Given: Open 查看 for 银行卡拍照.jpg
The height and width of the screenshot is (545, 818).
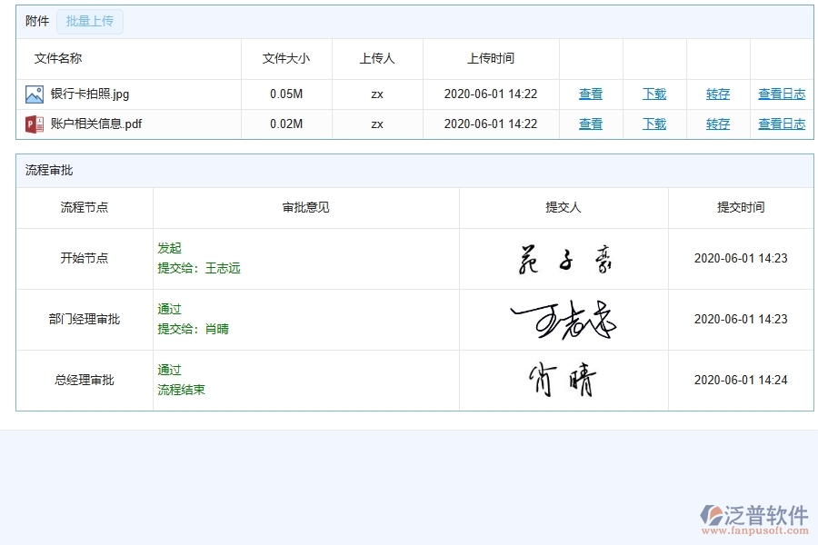Looking at the screenshot, I should 590,93.
